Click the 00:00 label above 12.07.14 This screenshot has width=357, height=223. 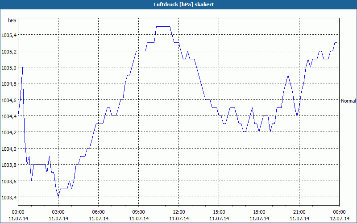[x=340, y=212]
